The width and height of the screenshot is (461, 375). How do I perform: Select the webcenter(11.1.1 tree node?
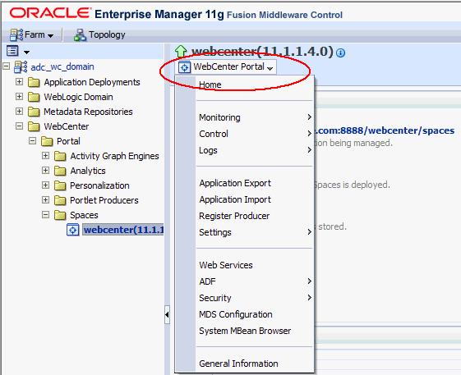point(123,230)
